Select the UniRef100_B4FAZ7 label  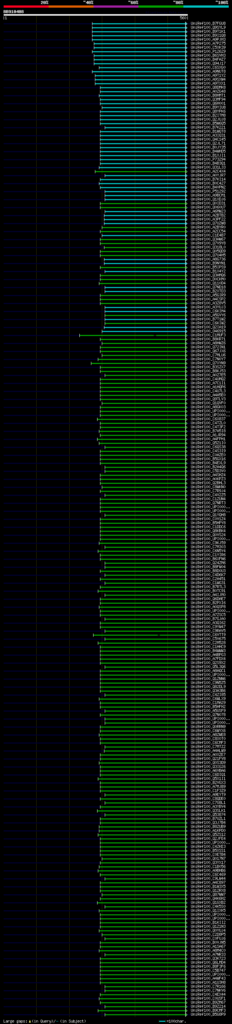pos(208,59)
